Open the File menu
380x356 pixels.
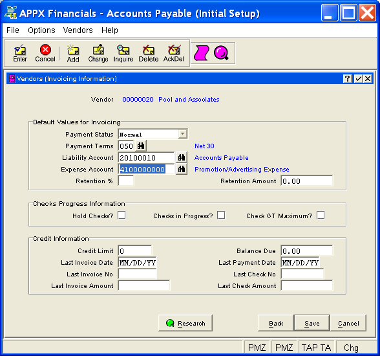click(13, 30)
